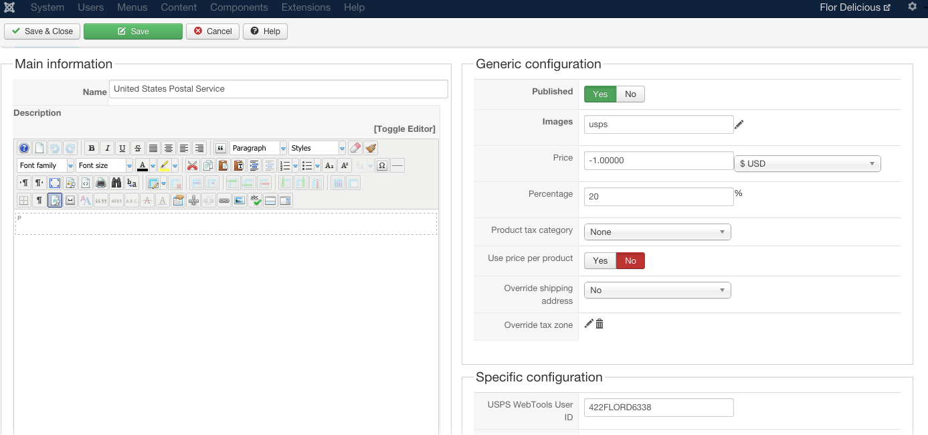Open the Components menu
928x435 pixels.
tap(239, 7)
